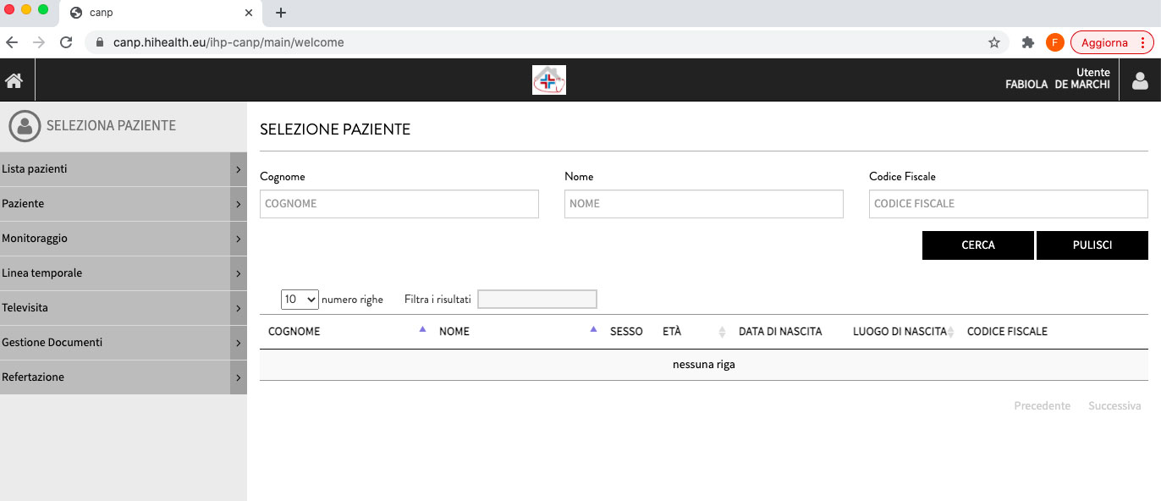The width and height of the screenshot is (1161, 501).
Task: Select Gestione Documenti in the sidebar
Action: (x=124, y=343)
